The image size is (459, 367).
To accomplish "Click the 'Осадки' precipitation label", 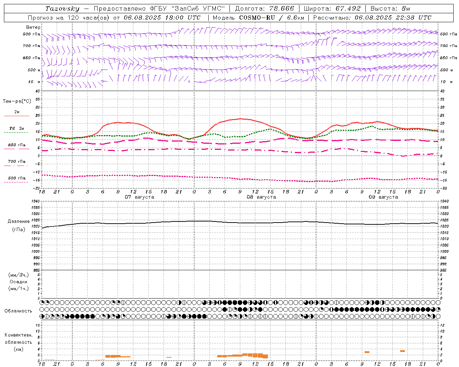I will (18, 282).
